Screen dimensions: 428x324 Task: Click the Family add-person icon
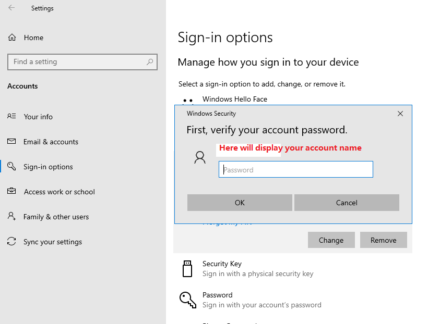(11, 216)
